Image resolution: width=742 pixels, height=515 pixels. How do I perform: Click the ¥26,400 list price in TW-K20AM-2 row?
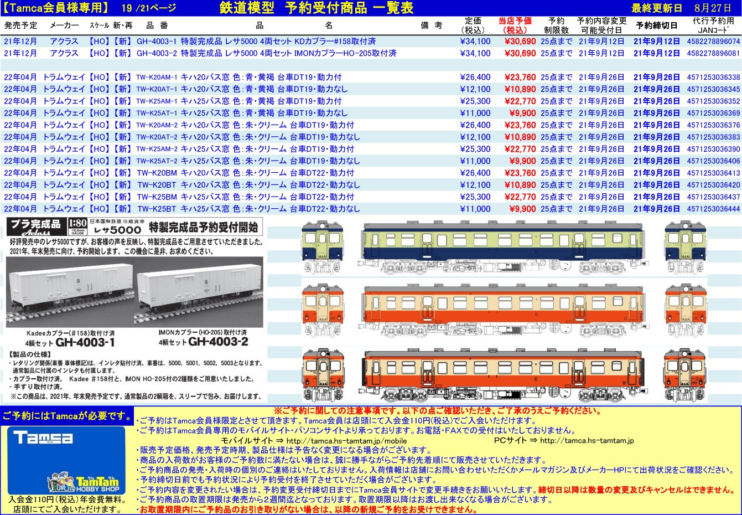coord(475,125)
